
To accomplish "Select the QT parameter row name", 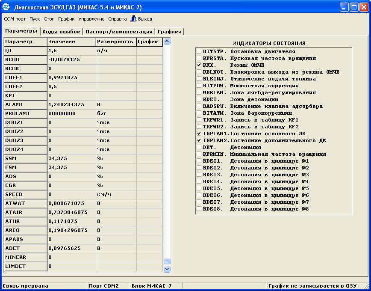I will tap(26, 51).
